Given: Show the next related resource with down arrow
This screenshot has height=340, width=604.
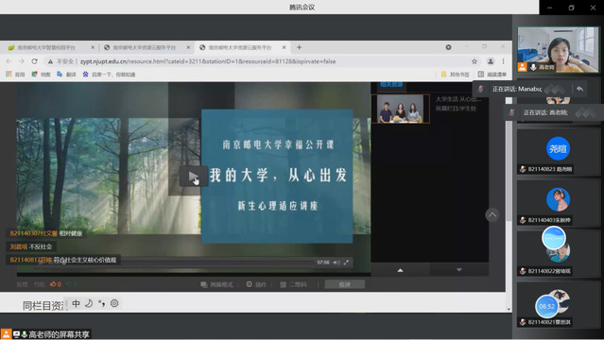Looking at the screenshot, I should tap(458, 270).
